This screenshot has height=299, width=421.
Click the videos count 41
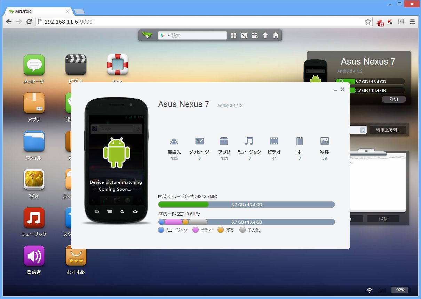coord(275,158)
